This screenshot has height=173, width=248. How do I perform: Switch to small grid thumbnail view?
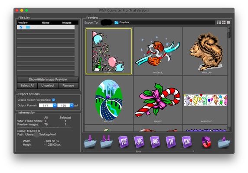(219, 22)
